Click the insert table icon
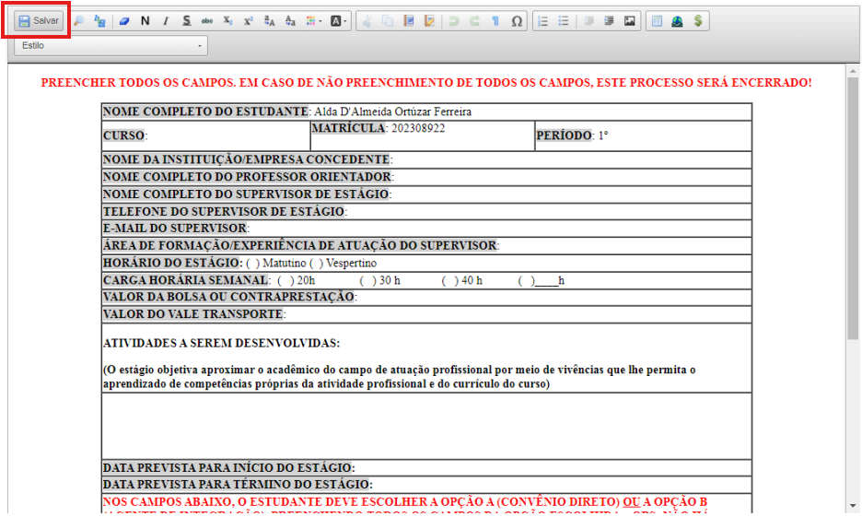Viewport: 862px width, 517px height. pyautogui.click(x=657, y=21)
